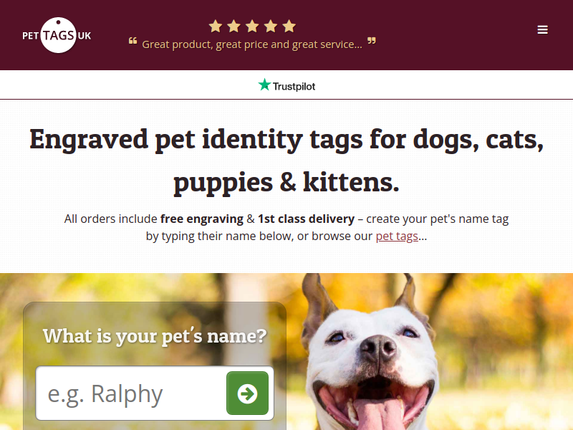573x430 pixels.
Task: Click the Trustpilot wordmark
Action: pyautogui.click(x=294, y=87)
